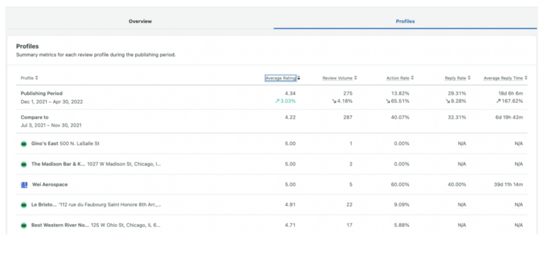Image resolution: width=546 pixels, height=253 pixels.
Task: Click The Madison Bar profile name
Action: (x=58, y=164)
